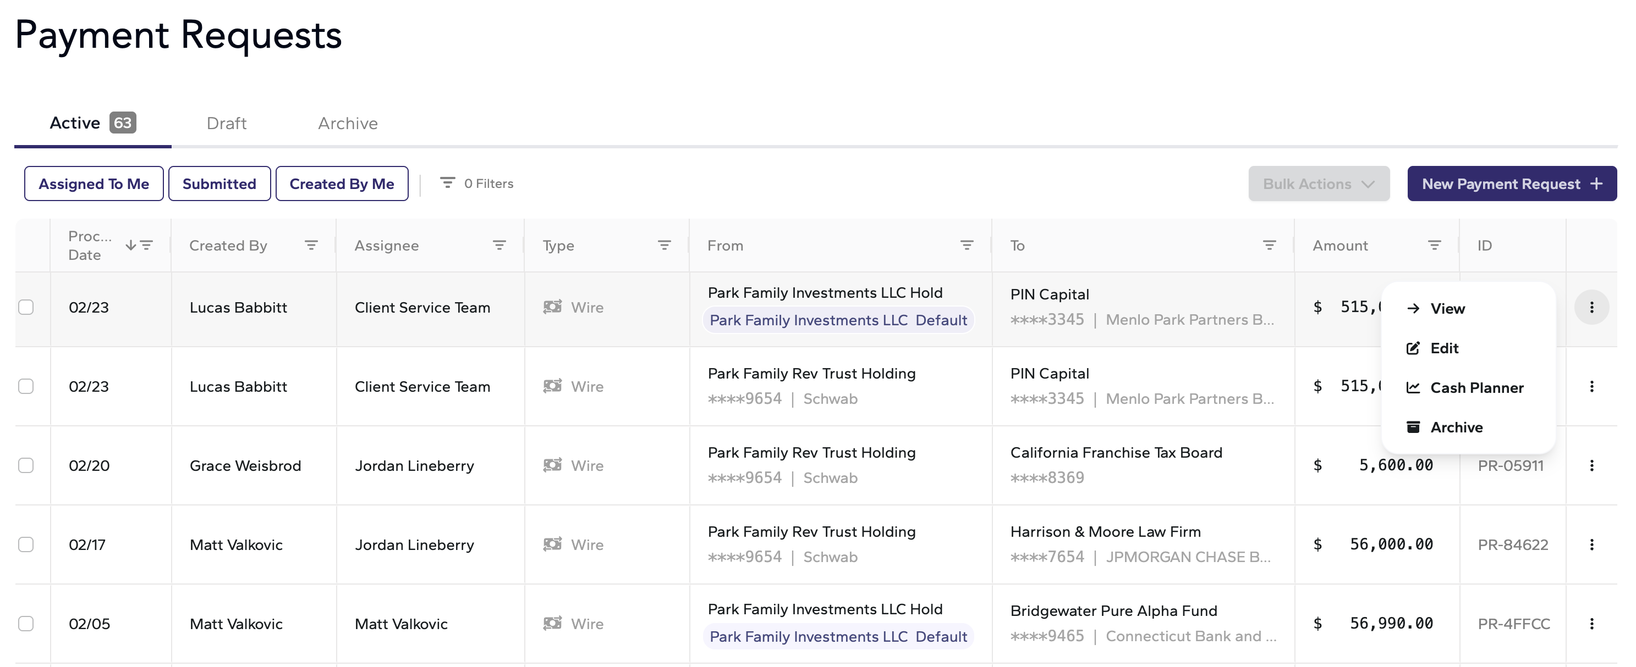Check the first 02/23 Lucas Babbitt row
1636x667 pixels.
[x=26, y=308]
